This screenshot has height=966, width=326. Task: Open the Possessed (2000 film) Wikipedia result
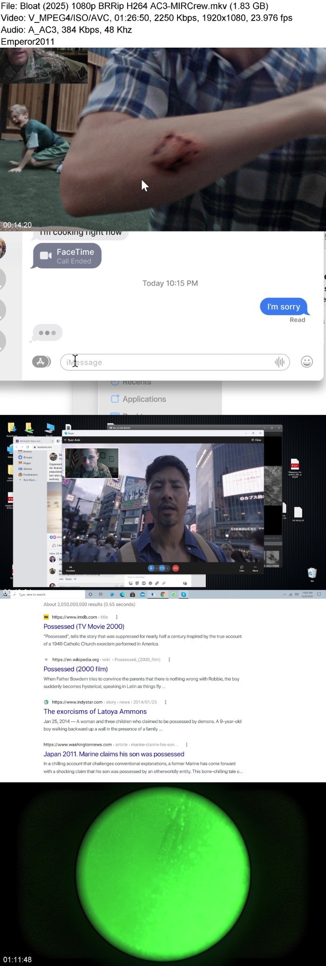[x=75, y=669]
